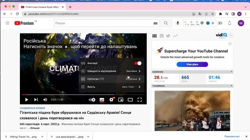Open the Chrome profile avatar M
Viewport: 250px width, 140px height.
239,14
